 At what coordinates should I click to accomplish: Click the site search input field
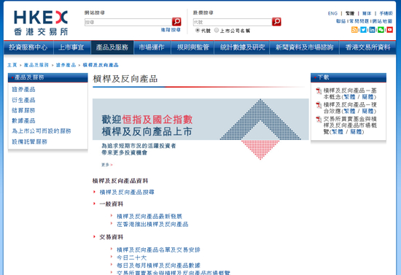128,23
